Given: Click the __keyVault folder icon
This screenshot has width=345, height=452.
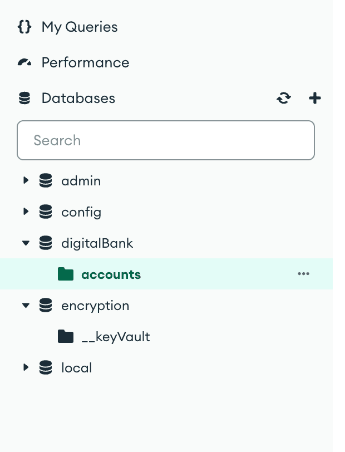Looking at the screenshot, I should pos(66,337).
